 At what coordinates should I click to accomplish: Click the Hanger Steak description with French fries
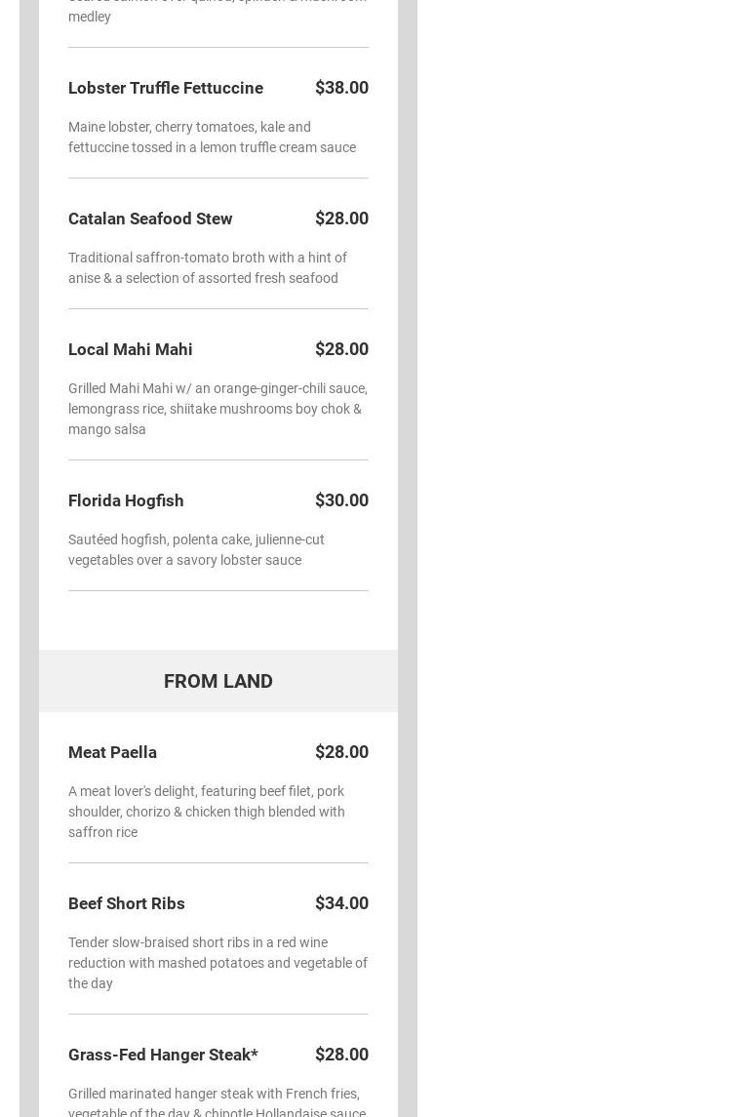pyautogui.click(x=217, y=1101)
